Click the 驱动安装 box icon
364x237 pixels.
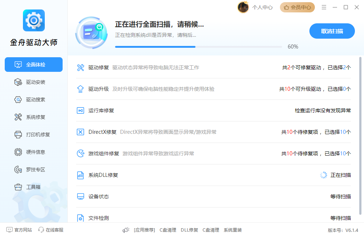pos(18,82)
